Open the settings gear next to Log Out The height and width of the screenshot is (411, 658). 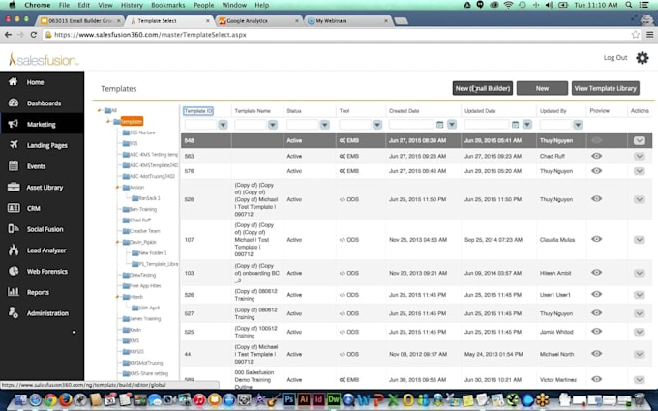pyautogui.click(x=642, y=58)
